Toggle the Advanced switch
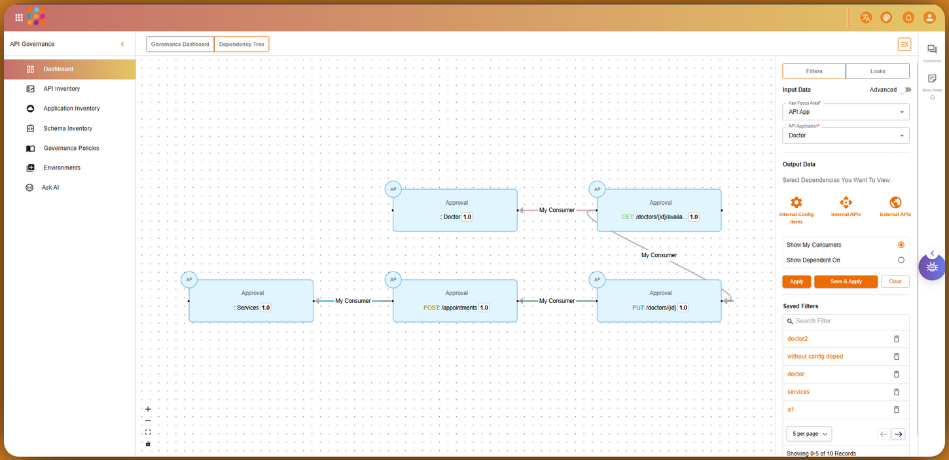The height and width of the screenshot is (460, 949). pyautogui.click(x=905, y=90)
